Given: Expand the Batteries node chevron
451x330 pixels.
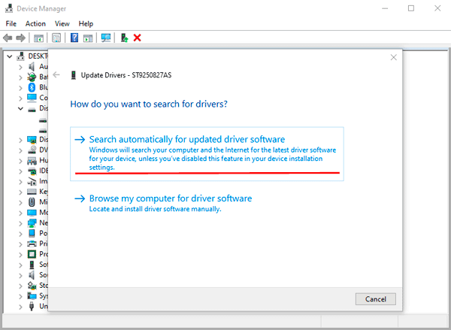Looking at the screenshot, I should (x=20, y=77).
